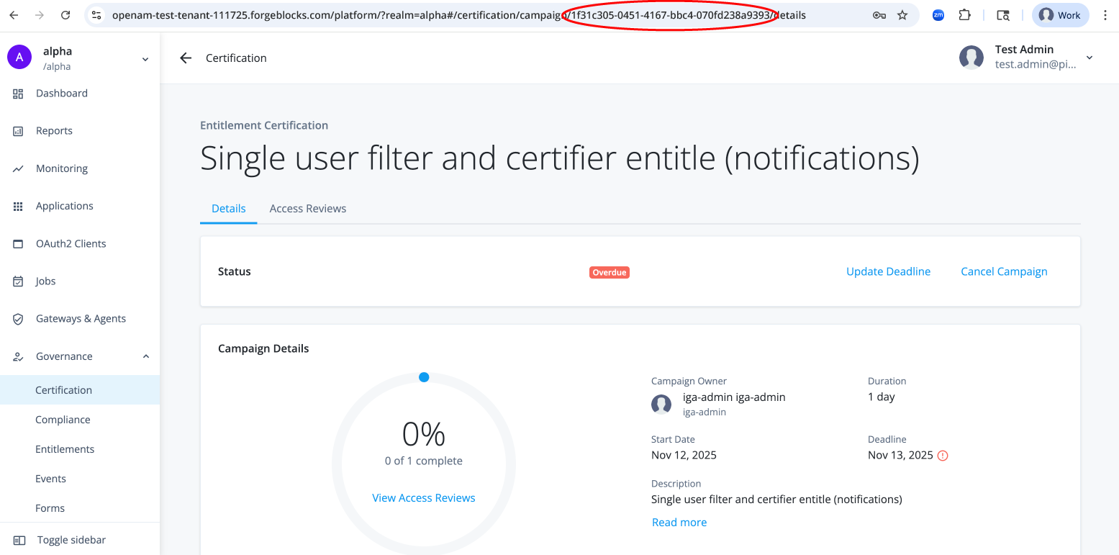Select the Jobs calendar icon
This screenshot has height=555, width=1119.
click(x=18, y=281)
